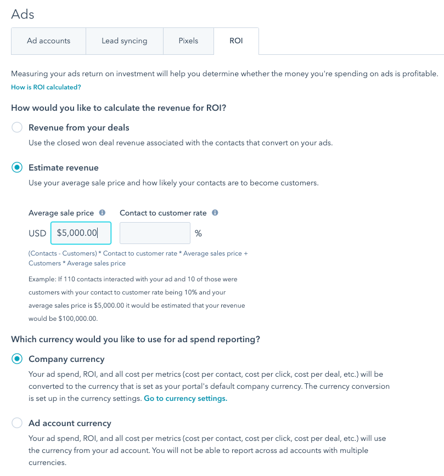Click the revenue estimate formula text
This screenshot has width=444, height=476.
click(138, 258)
